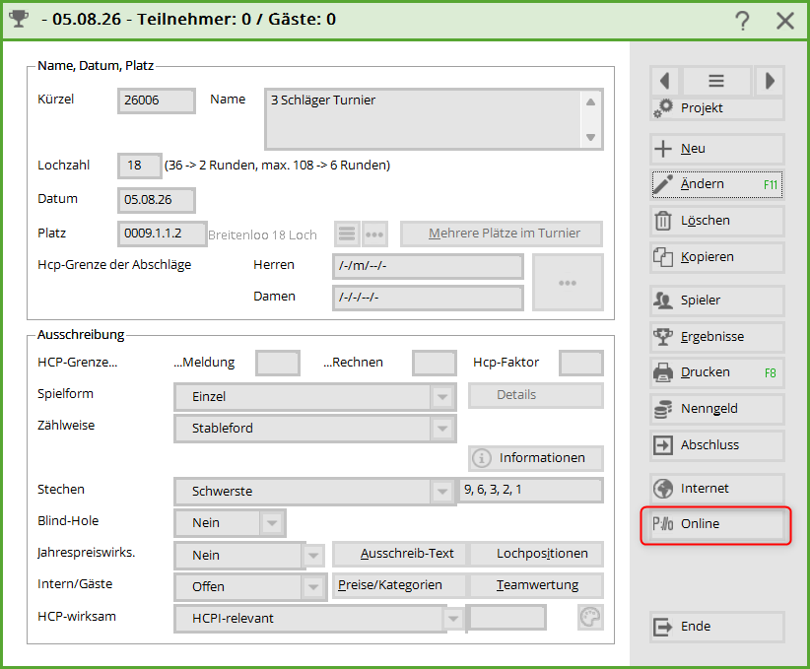Viewport: 810px width, 669px height.
Task: Click the Online button
Action: pyautogui.click(x=717, y=524)
